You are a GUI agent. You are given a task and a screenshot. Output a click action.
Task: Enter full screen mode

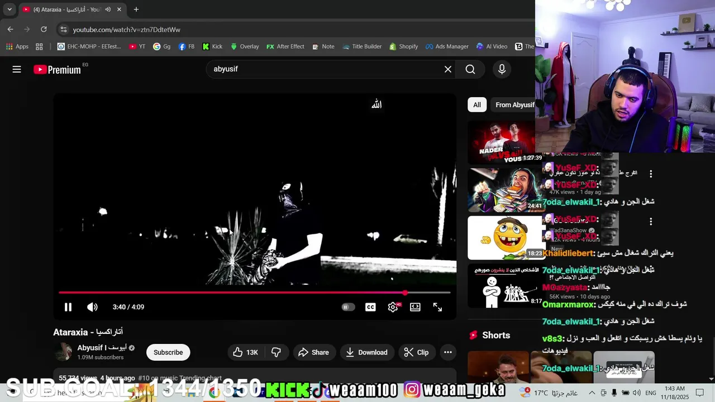[x=437, y=307]
